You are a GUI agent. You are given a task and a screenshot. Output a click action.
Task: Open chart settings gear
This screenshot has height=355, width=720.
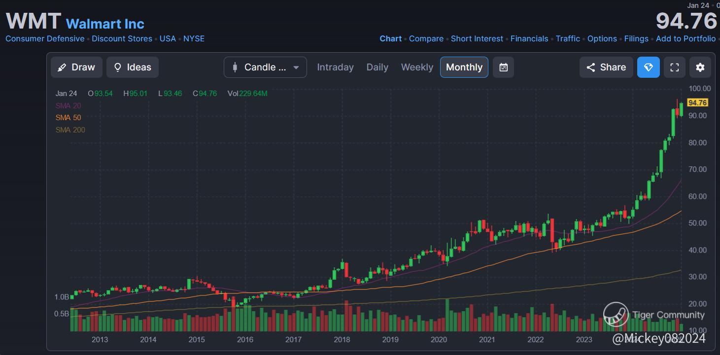click(700, 67)
